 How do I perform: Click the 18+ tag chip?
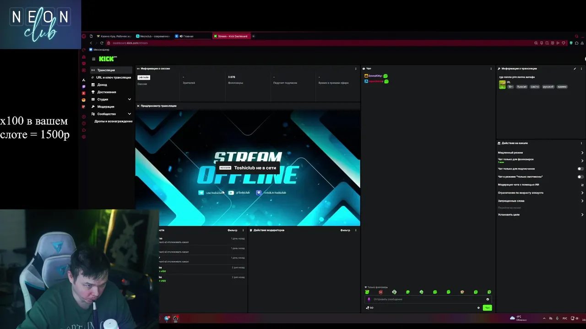tap(510, 87)
